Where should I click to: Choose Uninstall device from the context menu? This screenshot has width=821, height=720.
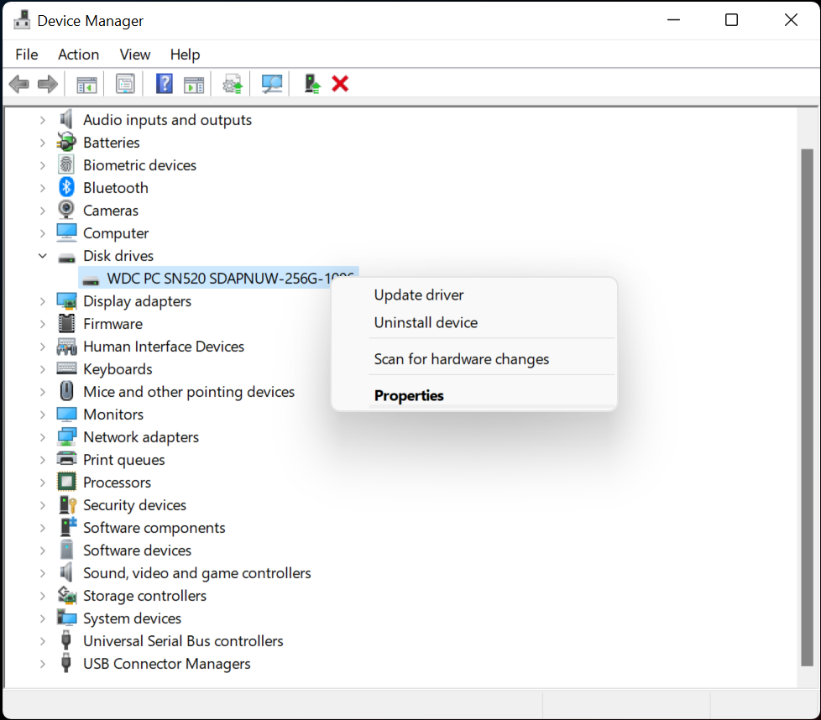426,322
